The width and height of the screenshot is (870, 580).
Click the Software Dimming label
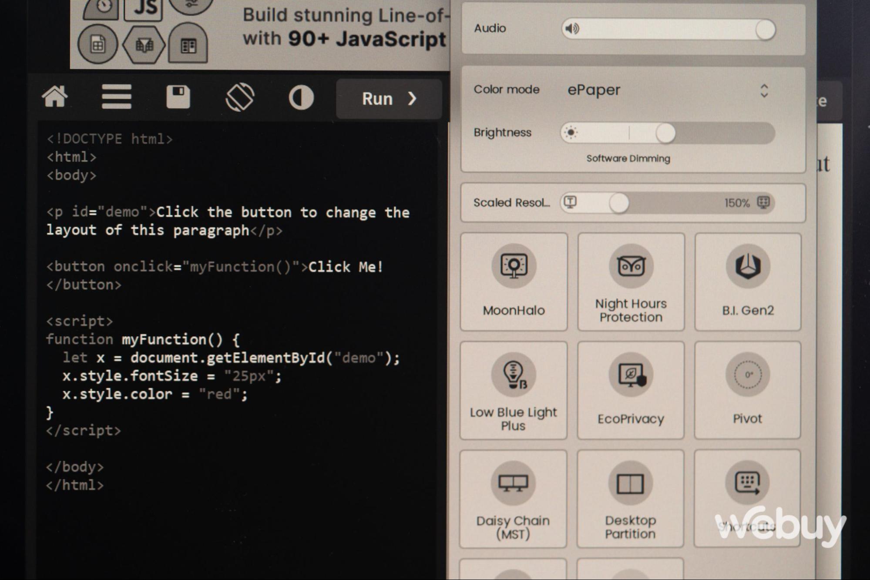pyautogui.click(x=628, y=158)
